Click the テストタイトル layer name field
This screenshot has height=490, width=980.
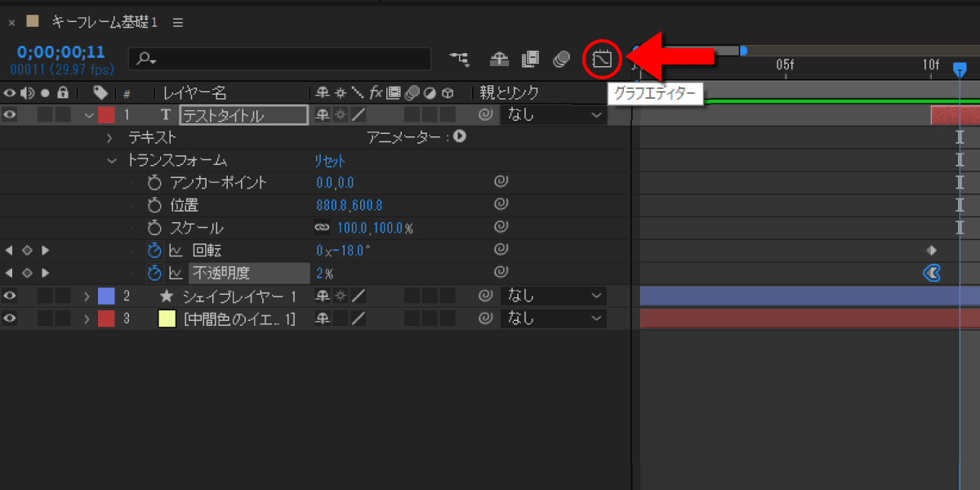(243, 115)
